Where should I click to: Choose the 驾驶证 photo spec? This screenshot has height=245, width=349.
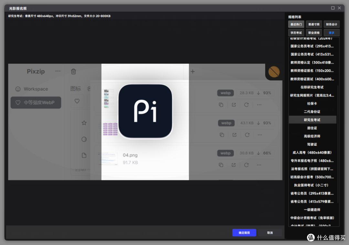312,144
